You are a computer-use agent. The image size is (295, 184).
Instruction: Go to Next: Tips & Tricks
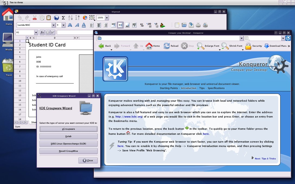(265, 159)
